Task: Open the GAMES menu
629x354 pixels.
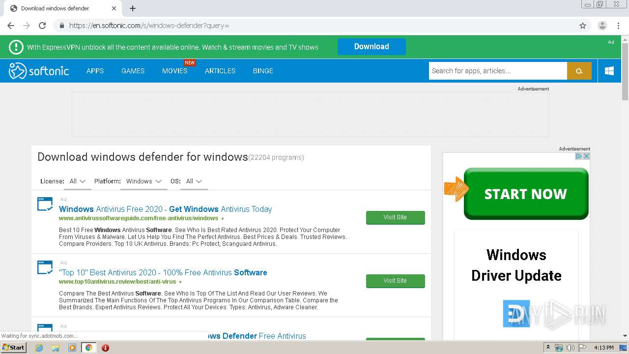Action: (133, 71)
